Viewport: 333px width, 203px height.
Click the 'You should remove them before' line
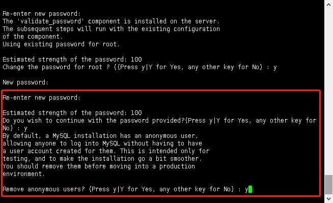(x=99, y=166)
